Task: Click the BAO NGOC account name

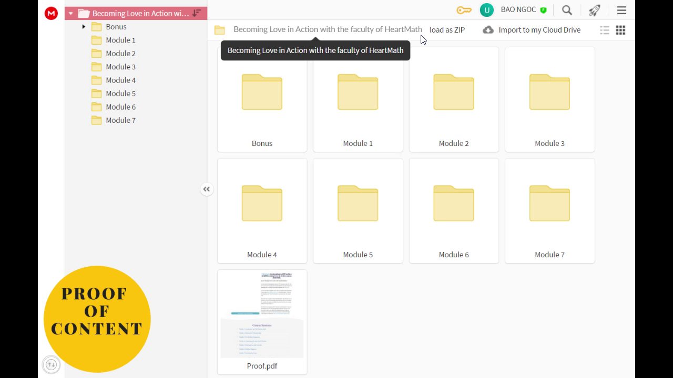Action: coord(518,10)
